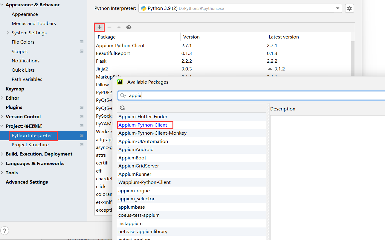The height and width of the screenshot is (240, 385).
Task: Click the project-level icon beside Scopes
Action: [x=82, y=51]
